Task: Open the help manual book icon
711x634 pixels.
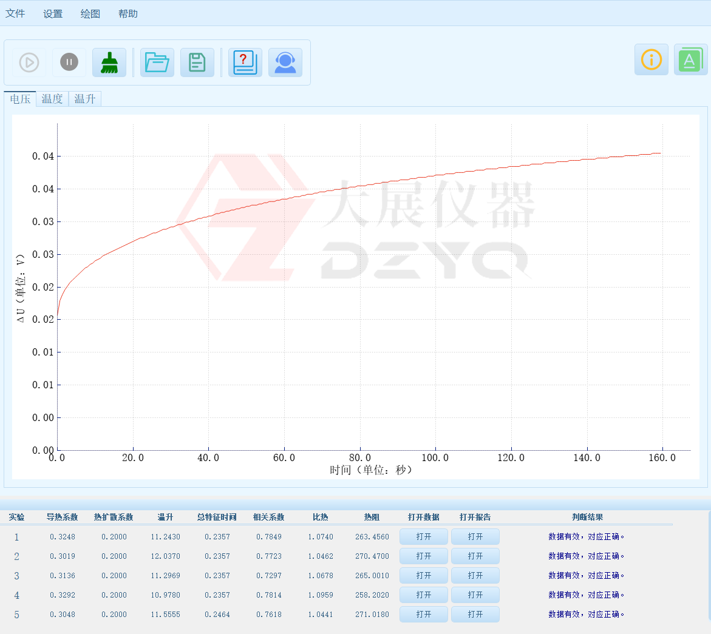Action: (245, 62)
